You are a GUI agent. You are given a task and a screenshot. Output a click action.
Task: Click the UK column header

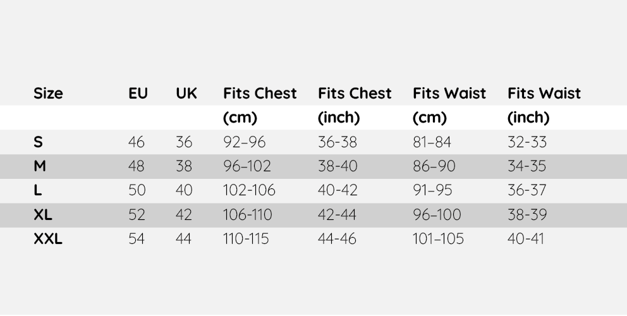coord(186,94)
